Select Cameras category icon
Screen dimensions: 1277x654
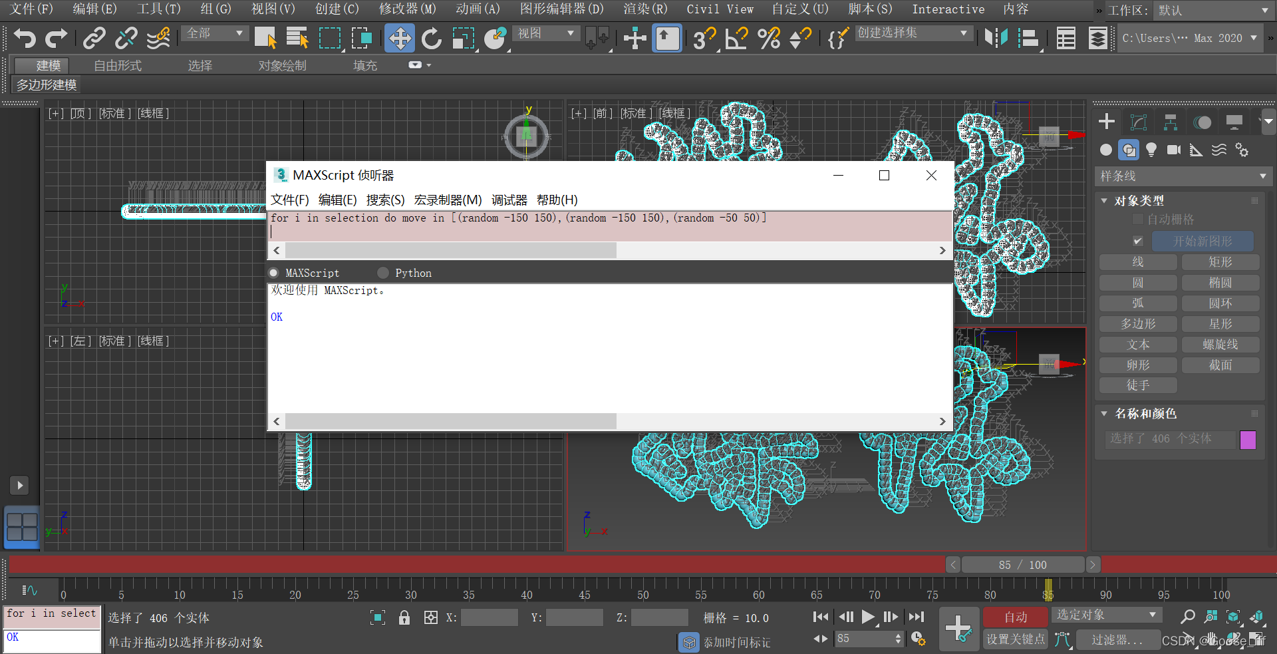1174,150
